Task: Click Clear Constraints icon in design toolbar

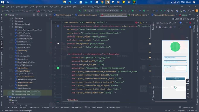Action: click(x=171, y=27)
